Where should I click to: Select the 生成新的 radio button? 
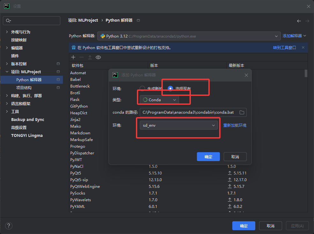(x=142, y=88)
